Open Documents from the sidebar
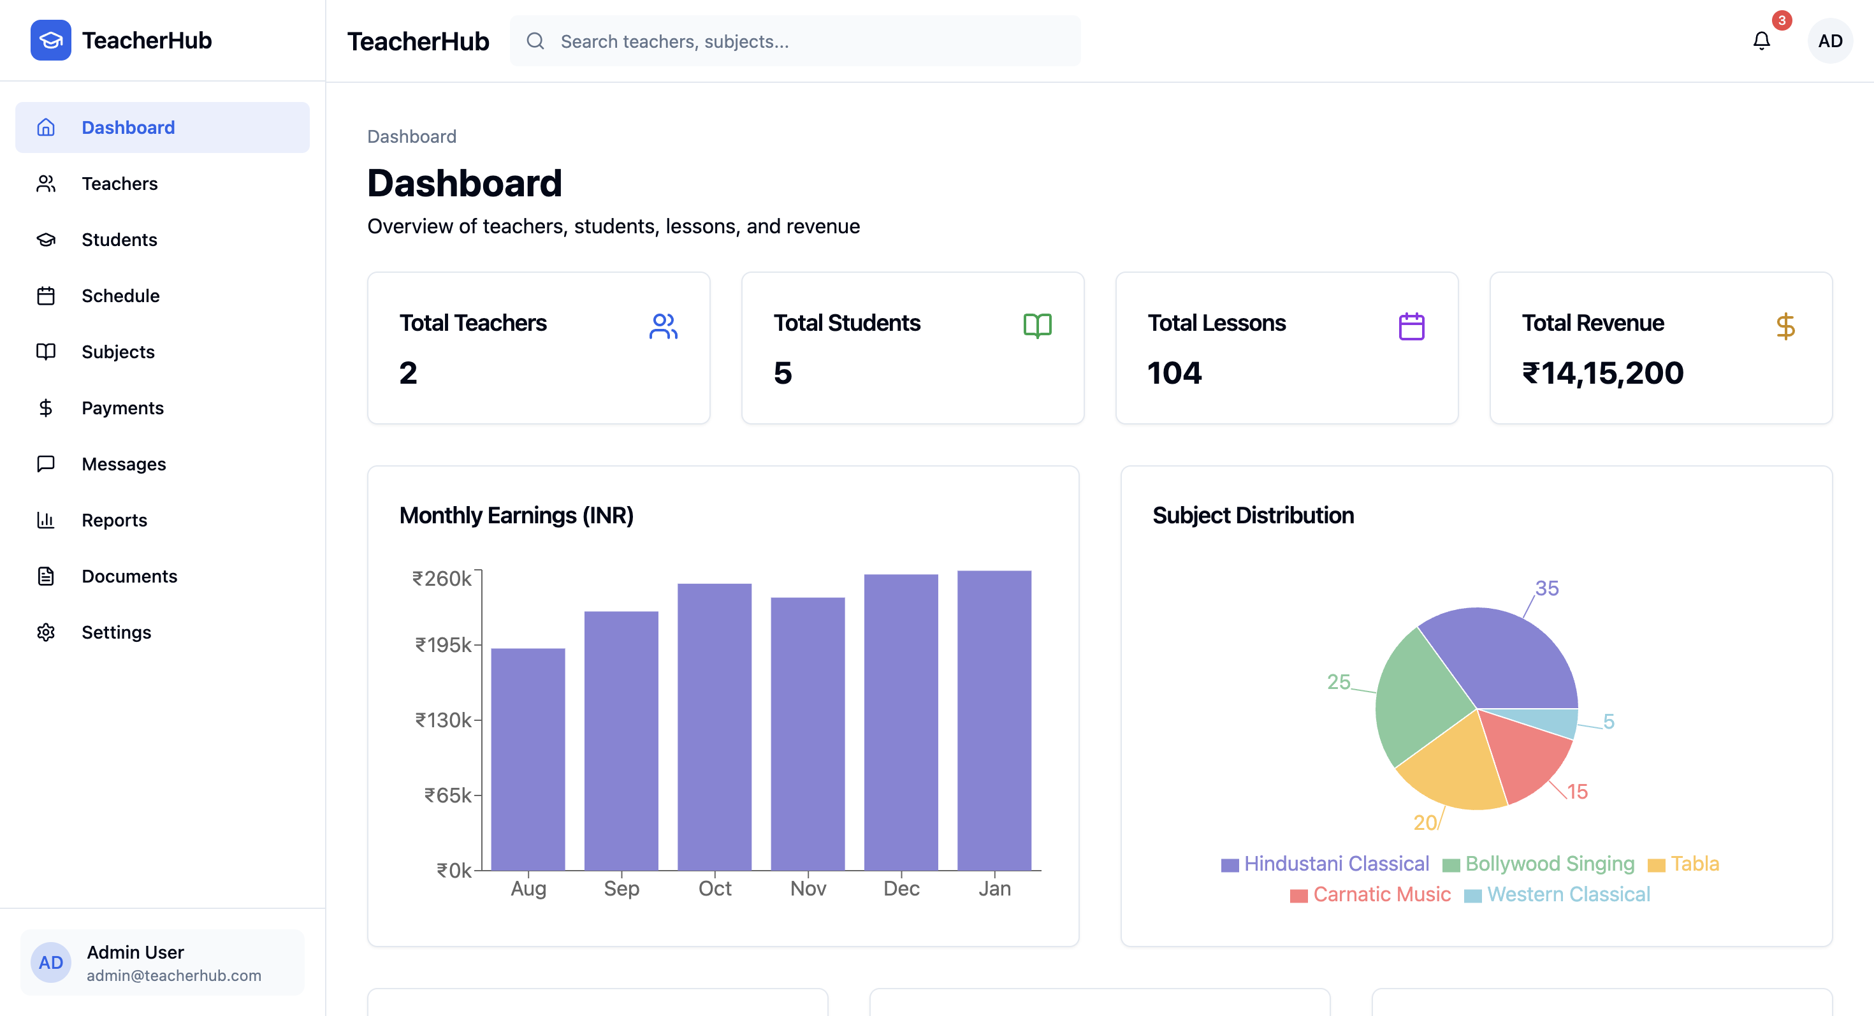 [163, 576]
